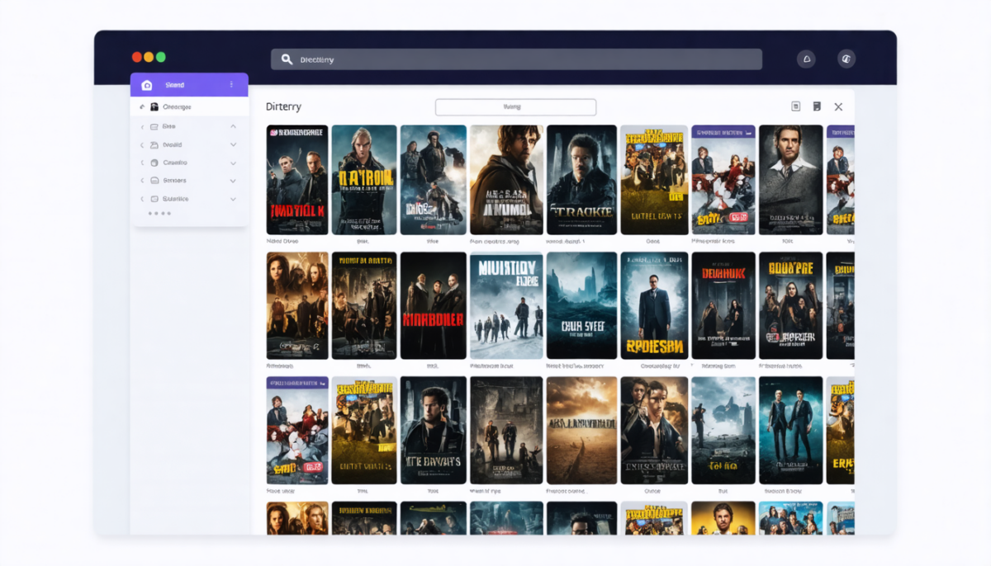Click the dark bookmark-list icon in the Dirterry header
991x566 pixels.
817,106
